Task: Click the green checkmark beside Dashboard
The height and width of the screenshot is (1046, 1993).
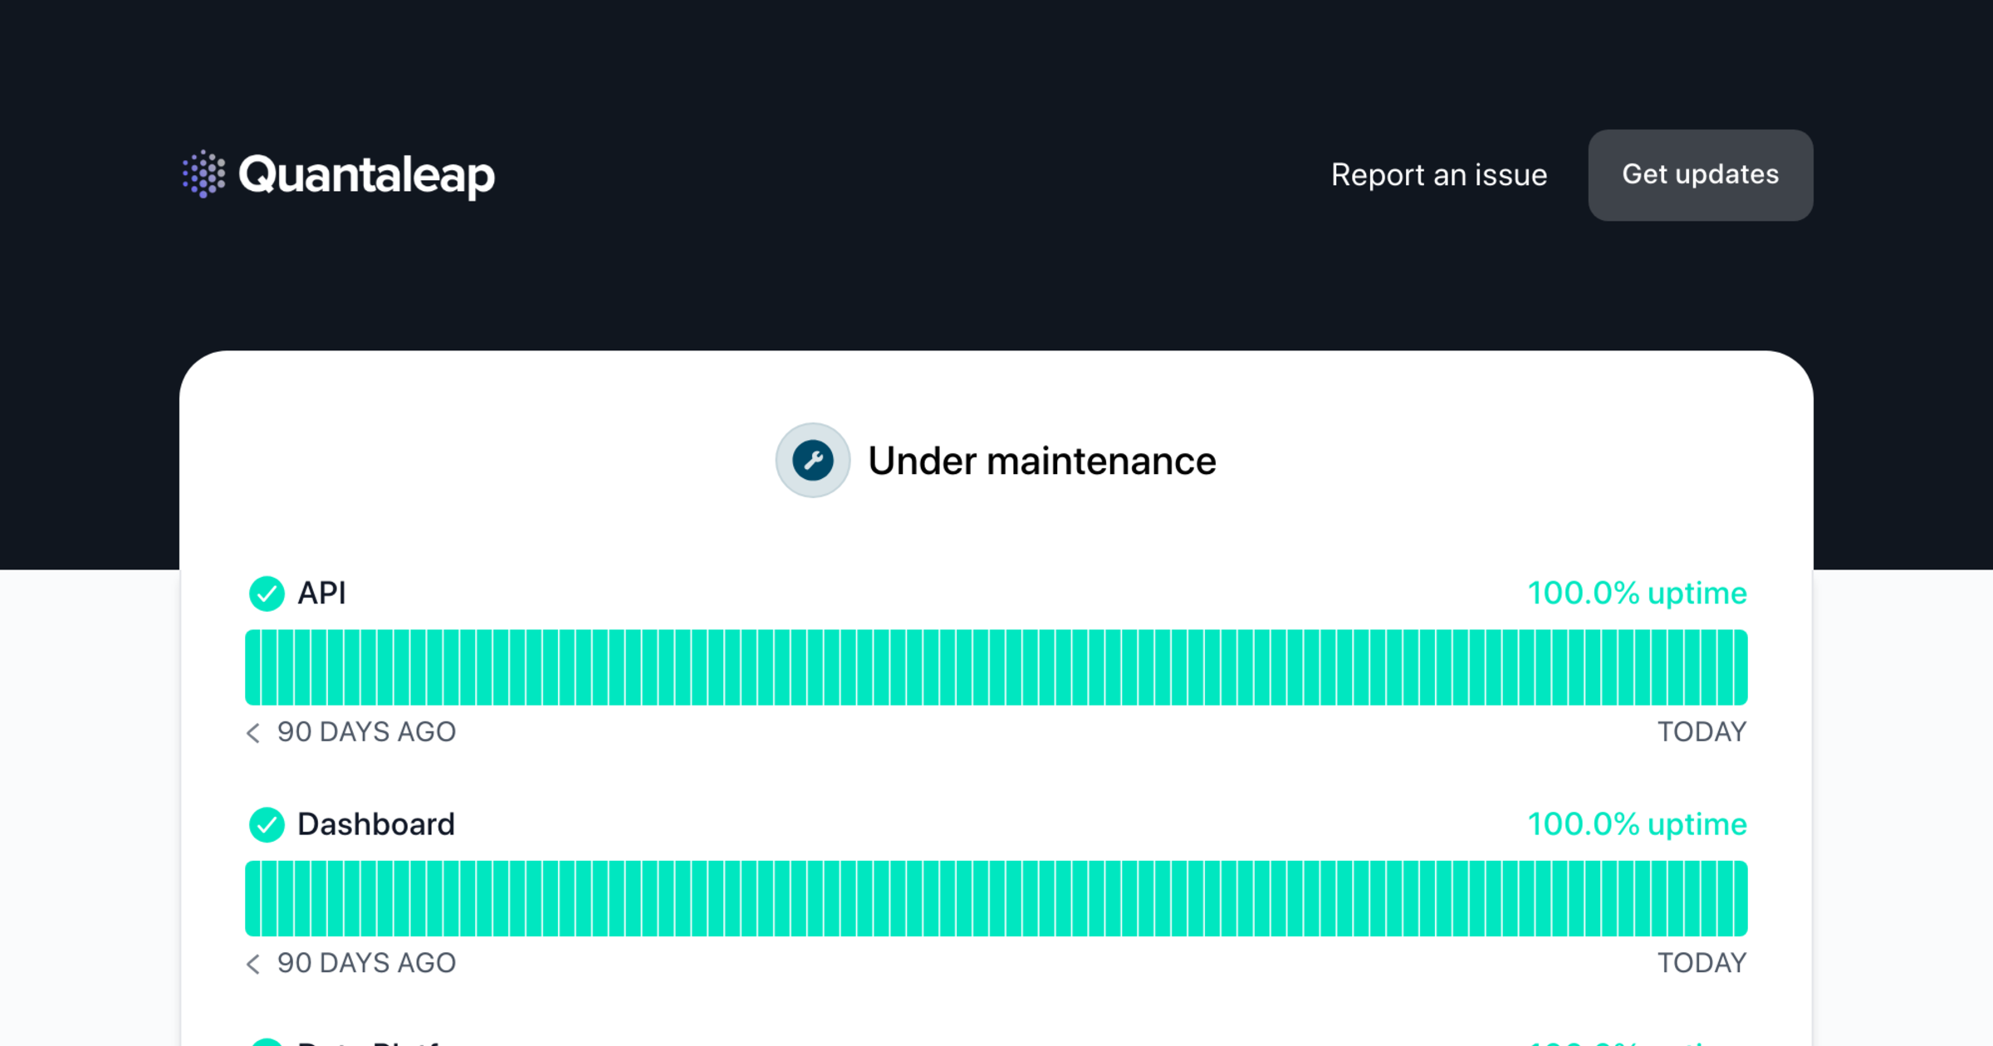Action: 267,824
